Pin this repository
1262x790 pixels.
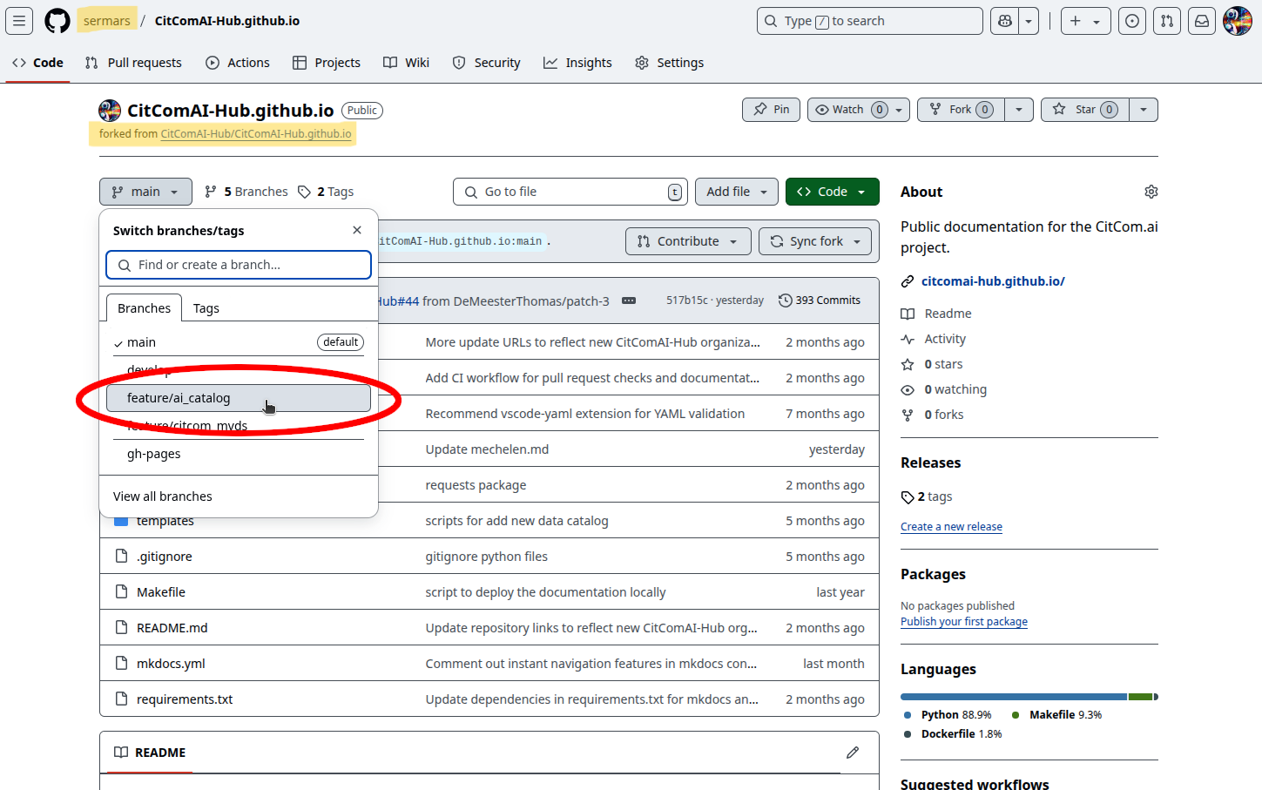pyautogui.click(x=771, y=110)
